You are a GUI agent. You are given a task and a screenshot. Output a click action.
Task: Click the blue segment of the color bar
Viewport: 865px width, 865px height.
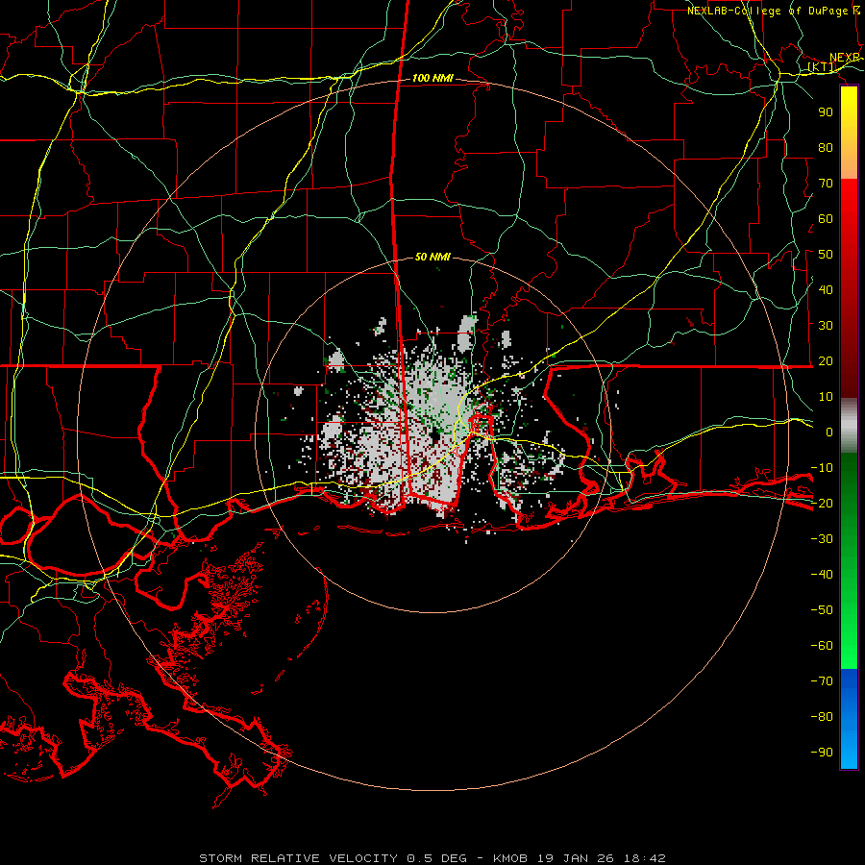(x=849, y=718)
